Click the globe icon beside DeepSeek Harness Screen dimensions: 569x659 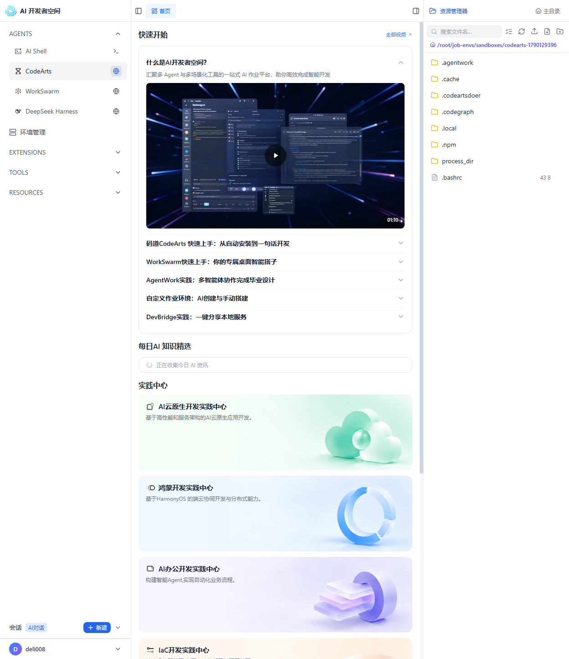pyautogui.click(x=116, y=111)
